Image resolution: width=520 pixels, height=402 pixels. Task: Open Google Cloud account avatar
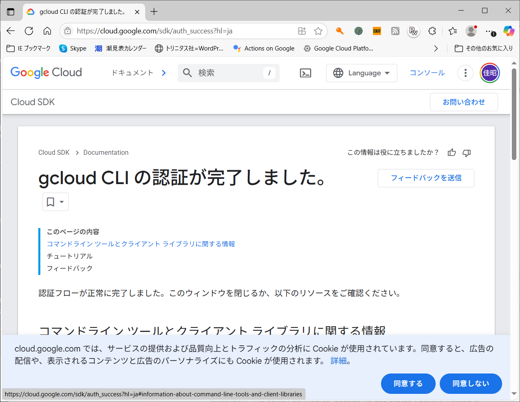[x=489, y=73]
